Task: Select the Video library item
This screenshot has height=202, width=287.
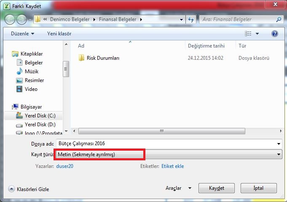Action: [x=31, y=89]
